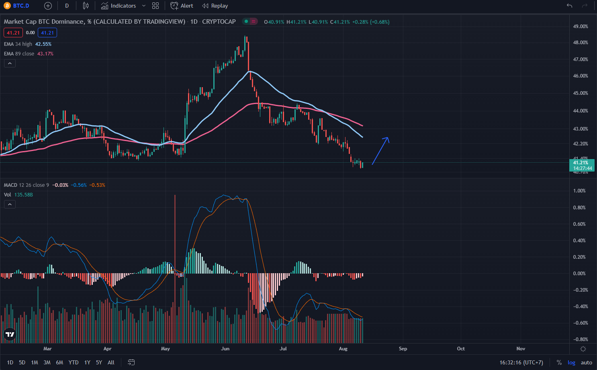Open the go-to-date calendar icon
This screenshot has width=597, height=370.
click(x=131, y=362)
